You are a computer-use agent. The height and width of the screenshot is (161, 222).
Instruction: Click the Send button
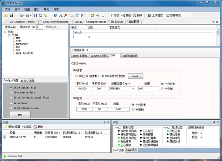[135, 76]
